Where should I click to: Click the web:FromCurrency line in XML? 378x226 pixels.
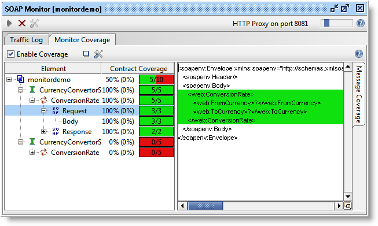point(257,103)
